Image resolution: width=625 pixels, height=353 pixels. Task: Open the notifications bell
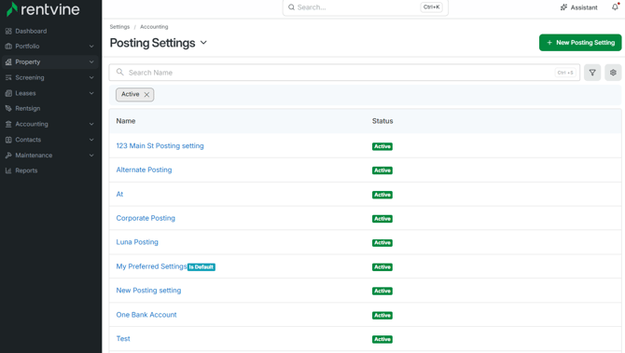[615, 7]
